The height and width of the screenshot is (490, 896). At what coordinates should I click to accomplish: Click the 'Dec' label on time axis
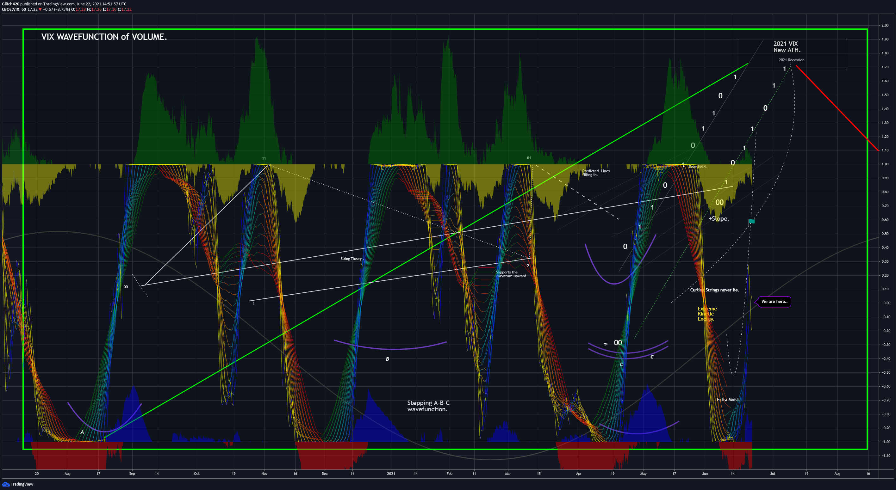tap(325, 474)
